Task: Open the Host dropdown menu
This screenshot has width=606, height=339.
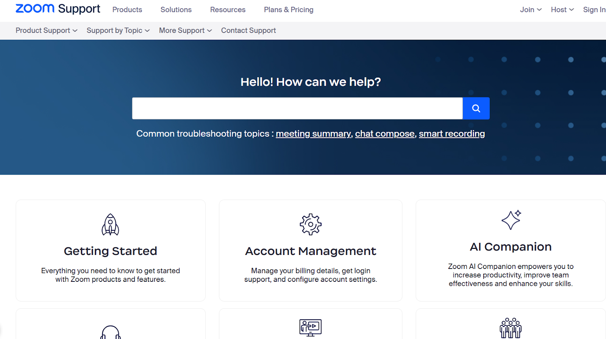Action: tap(562, 9)
